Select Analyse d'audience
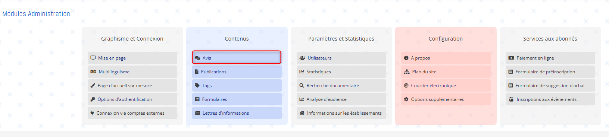Image resolution: width=609 pixels, height=137 pixels. point(341,99)
